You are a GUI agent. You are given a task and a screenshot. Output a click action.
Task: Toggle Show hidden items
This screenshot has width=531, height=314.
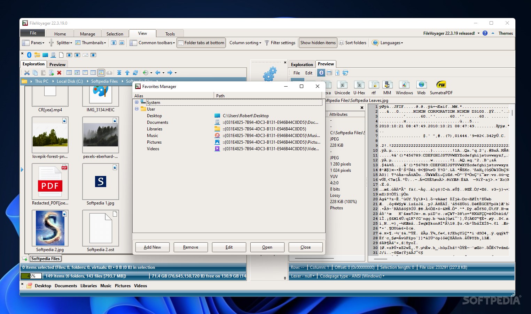(x=318, y=43)
